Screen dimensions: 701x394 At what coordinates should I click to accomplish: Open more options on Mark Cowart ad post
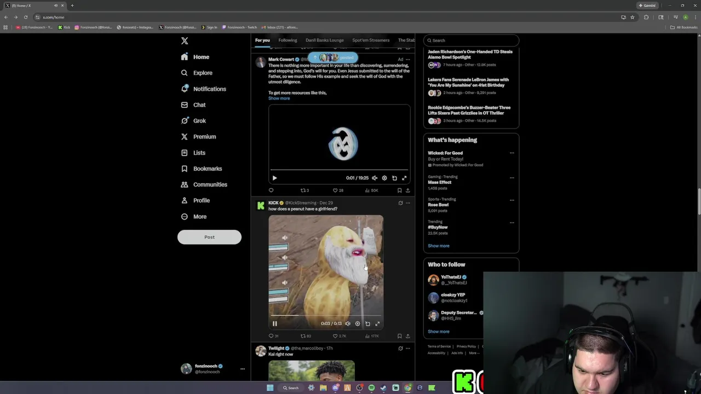point(407,59)
